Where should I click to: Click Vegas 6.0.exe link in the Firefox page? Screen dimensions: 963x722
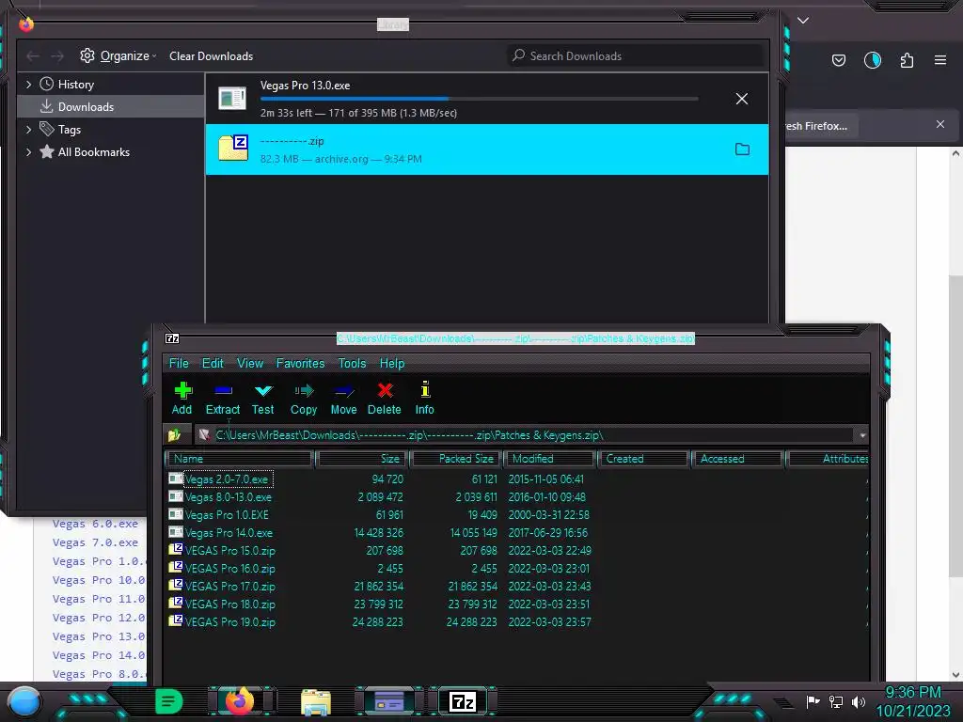coord(95,524)
